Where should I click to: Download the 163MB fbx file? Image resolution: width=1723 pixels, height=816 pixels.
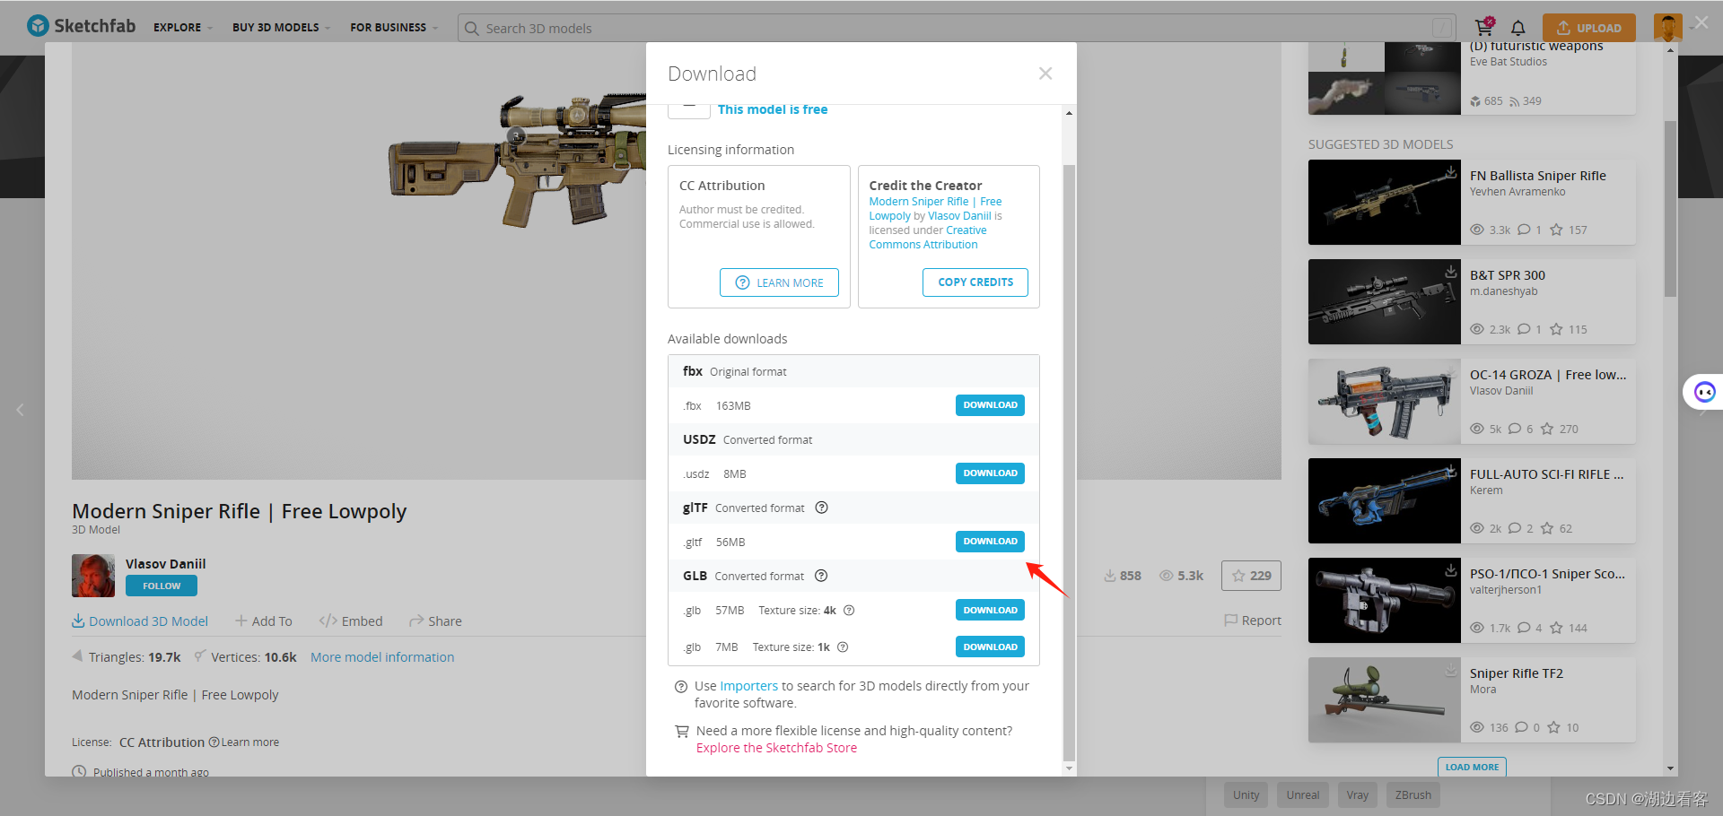(990, 405)
